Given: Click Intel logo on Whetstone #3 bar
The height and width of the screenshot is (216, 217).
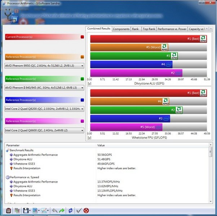Looking at the screenshot, I should point(166,118).
